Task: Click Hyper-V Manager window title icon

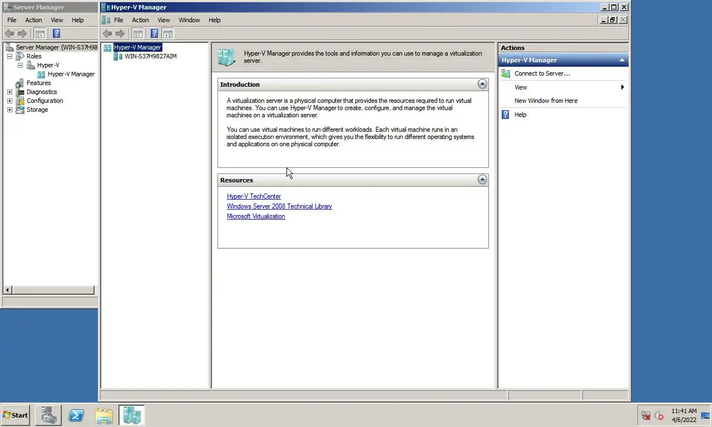Action: click(106, 7)
